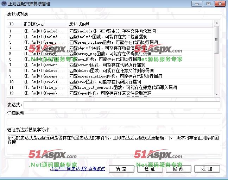228x180 pixels.
Task: Click the 验证 (verify) button
Action: (150, 169)
